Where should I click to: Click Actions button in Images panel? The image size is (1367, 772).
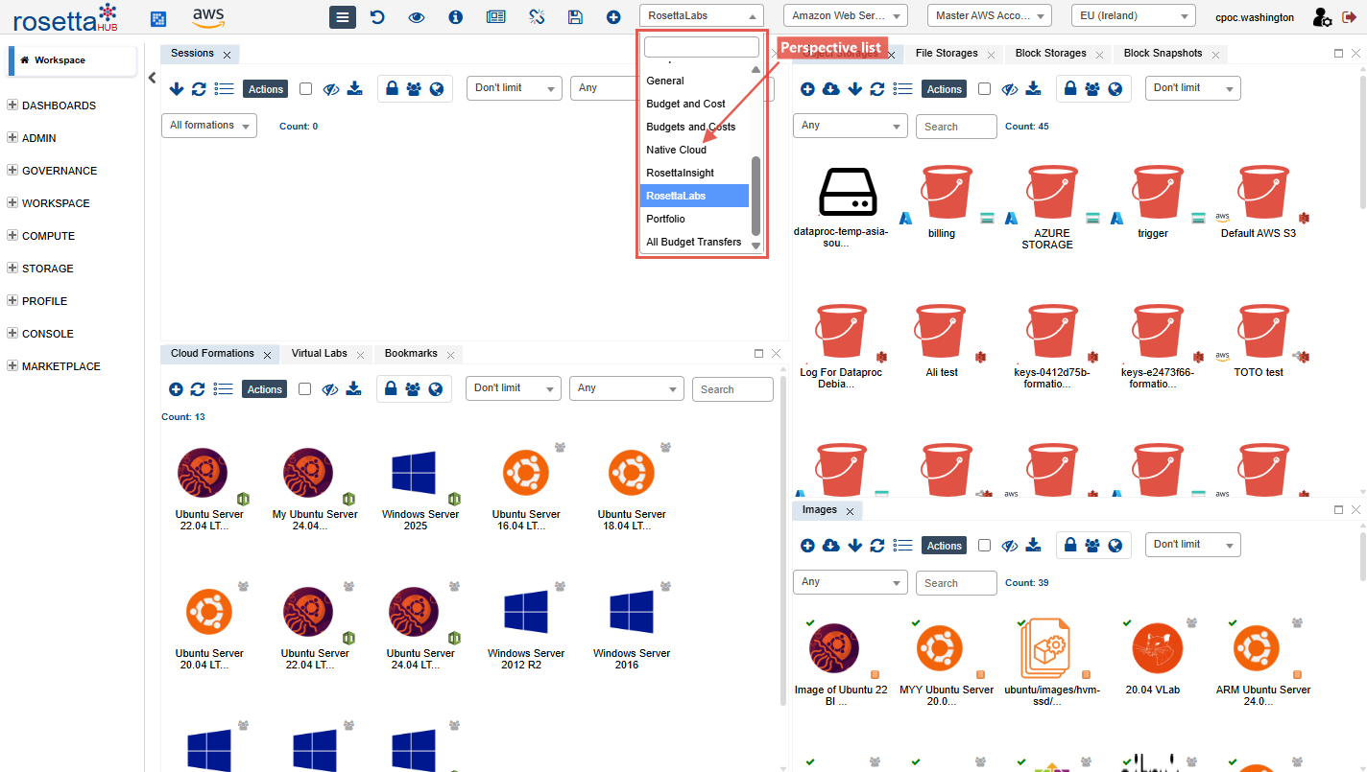[x=944, y=546]
